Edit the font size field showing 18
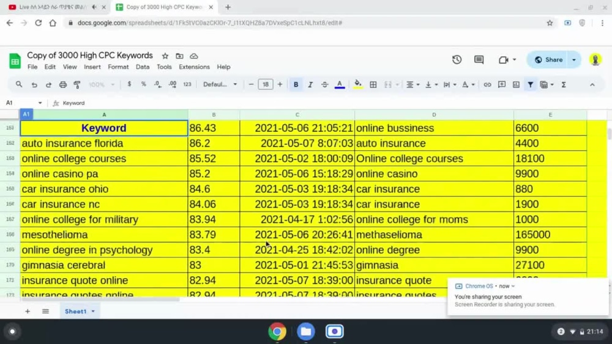This screenshot has width=612, height=344. pos(266,84)
